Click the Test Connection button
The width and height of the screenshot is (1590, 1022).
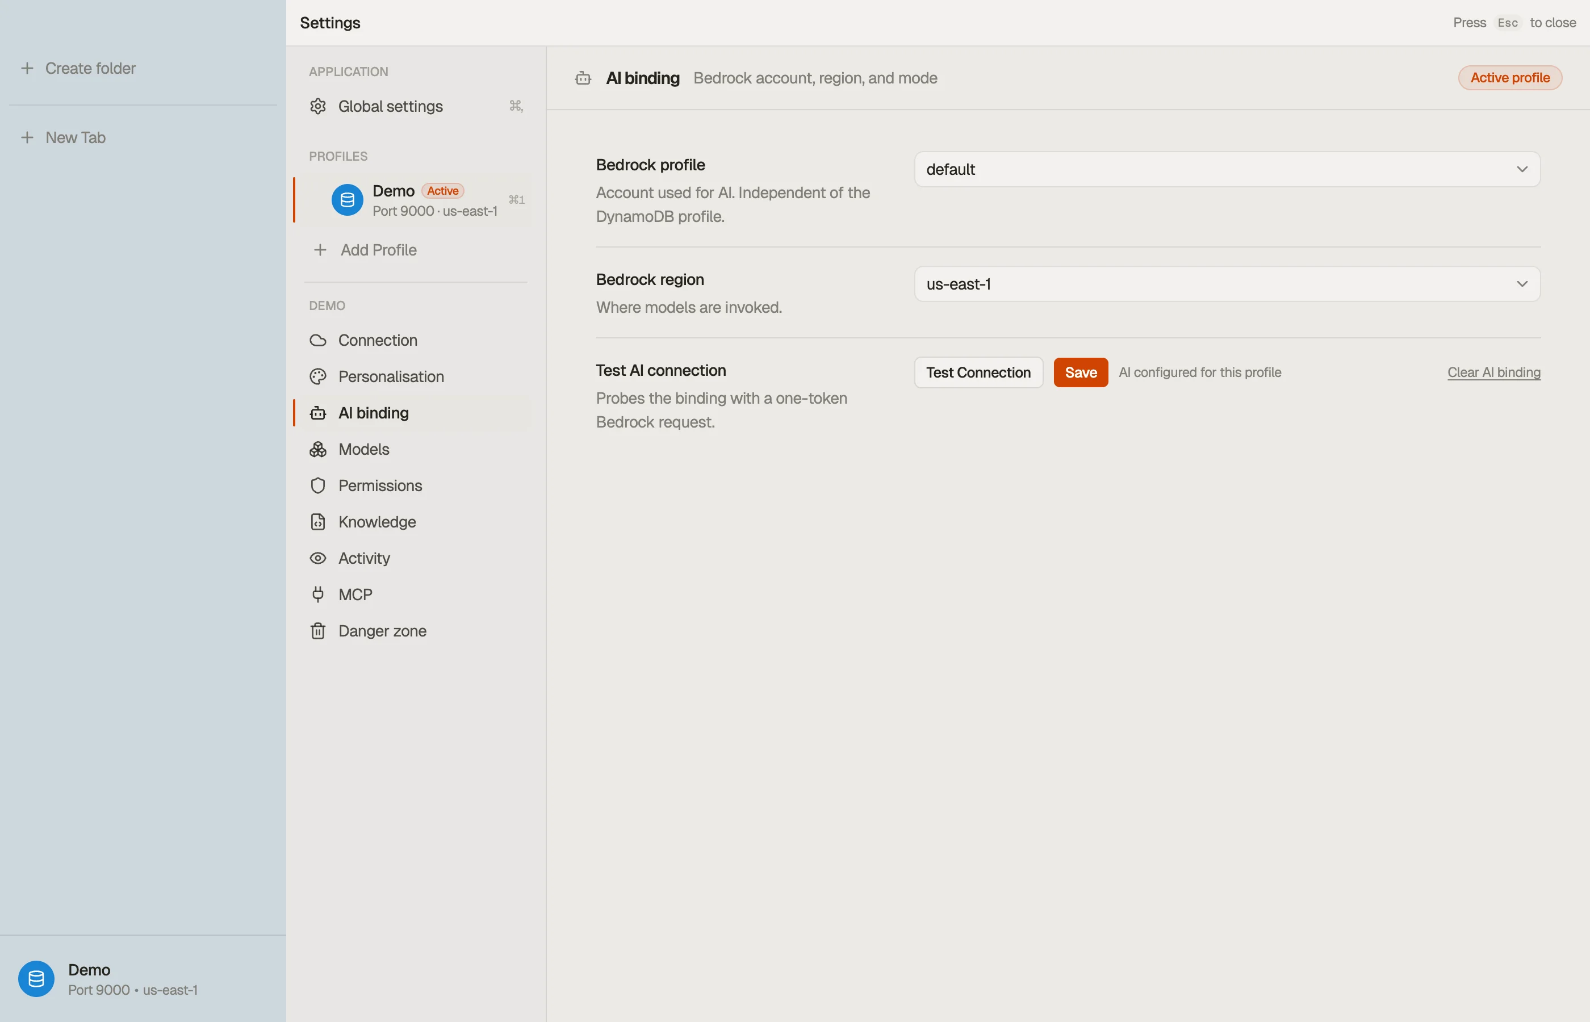tap(978, 372)
